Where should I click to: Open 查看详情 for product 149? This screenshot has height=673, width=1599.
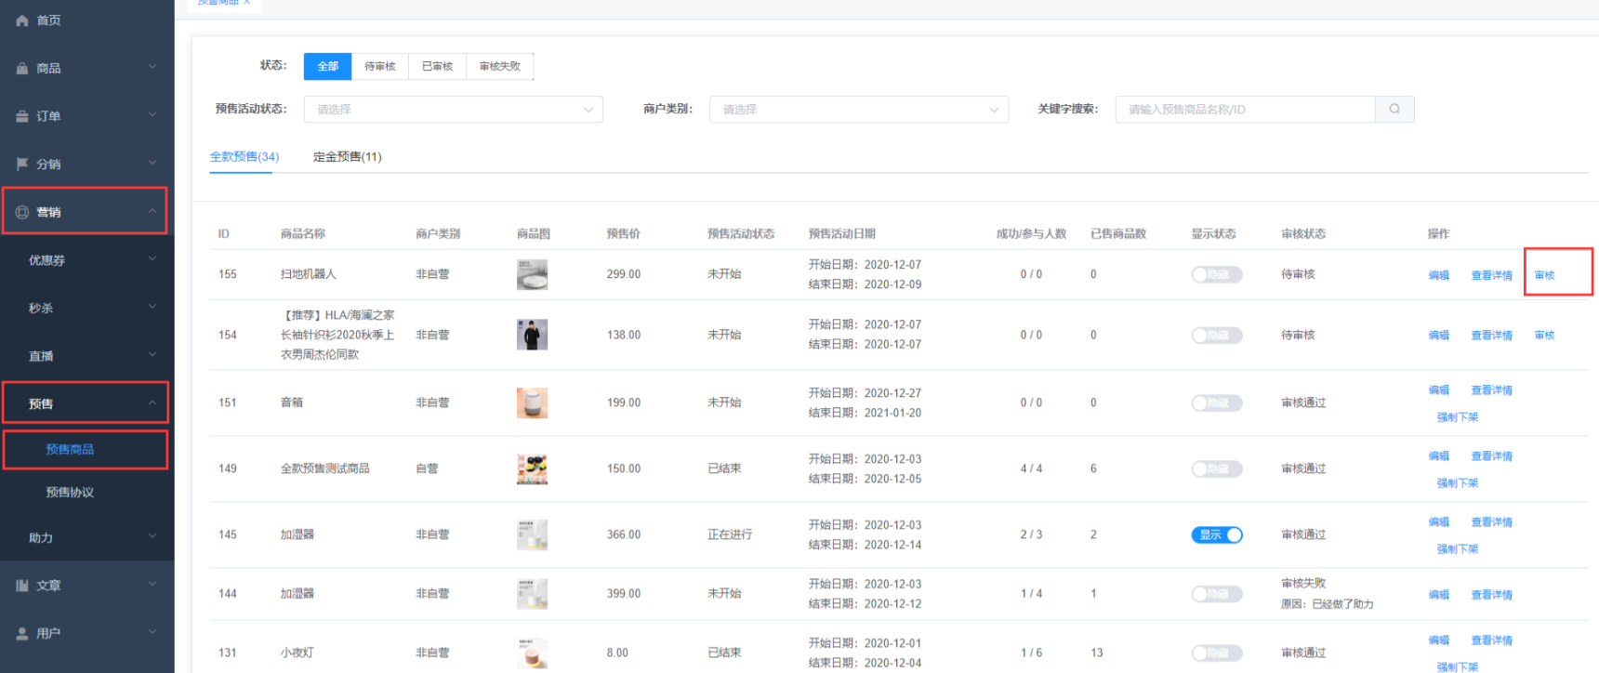[x=1492, y=456]
